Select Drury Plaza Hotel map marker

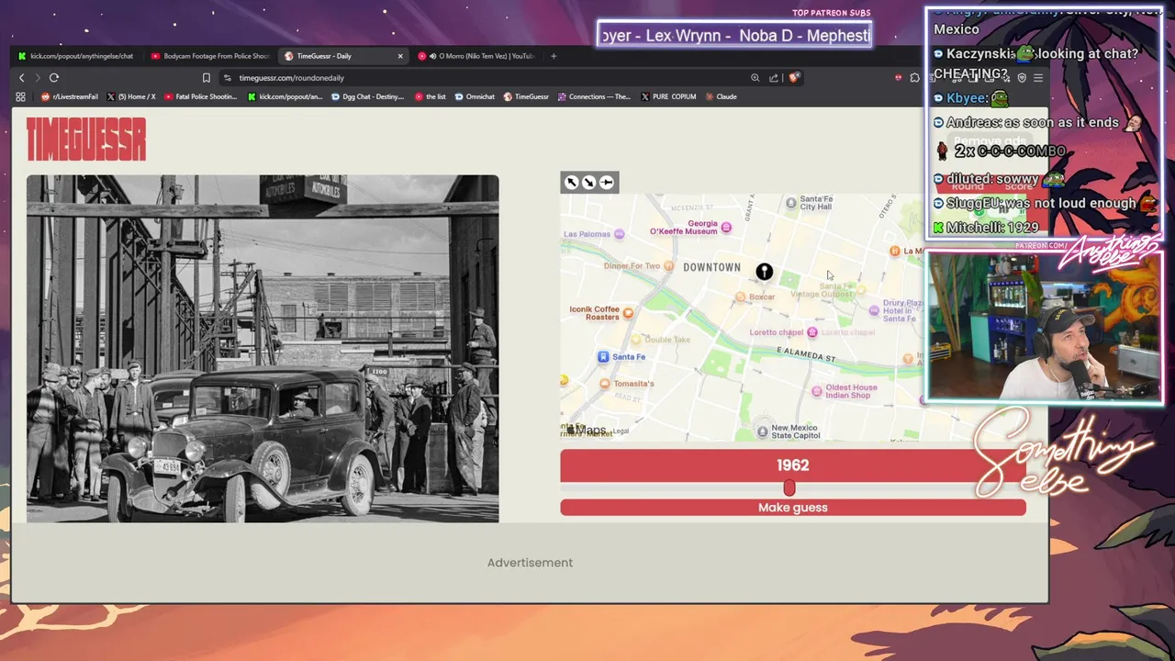coord(874,310)
